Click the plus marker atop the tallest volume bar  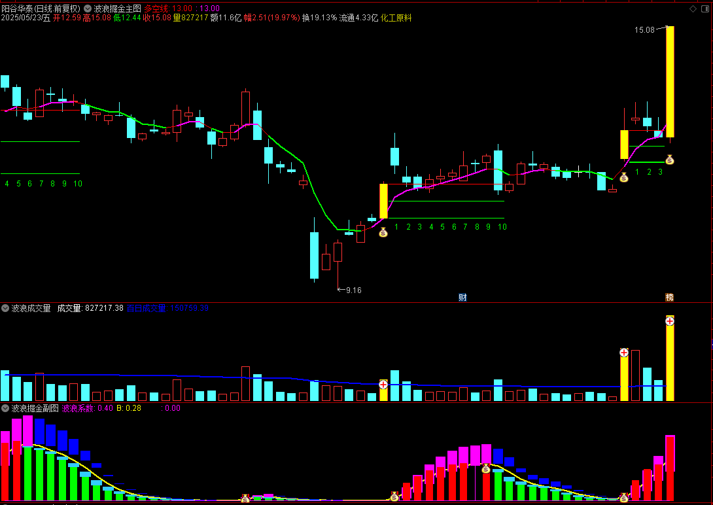pyautogui.click(x=669, y=321)
